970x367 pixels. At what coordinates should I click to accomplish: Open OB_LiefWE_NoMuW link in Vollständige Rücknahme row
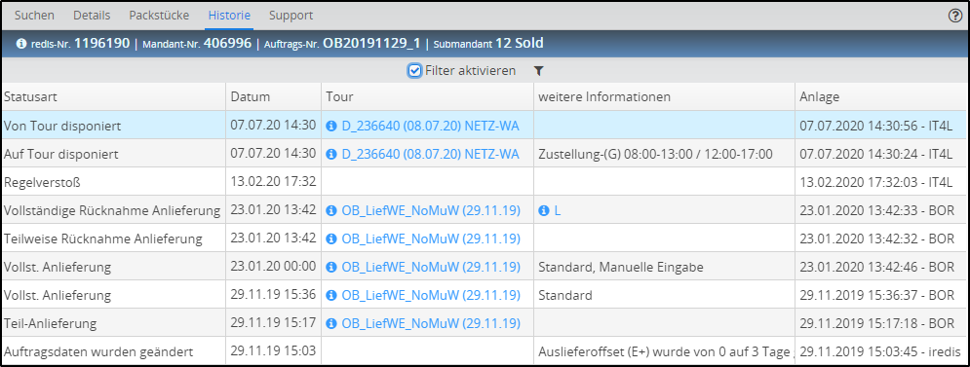(x=431, y=210)
